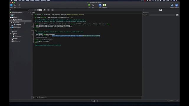Click the find magnifier in bottom bar

91,101
